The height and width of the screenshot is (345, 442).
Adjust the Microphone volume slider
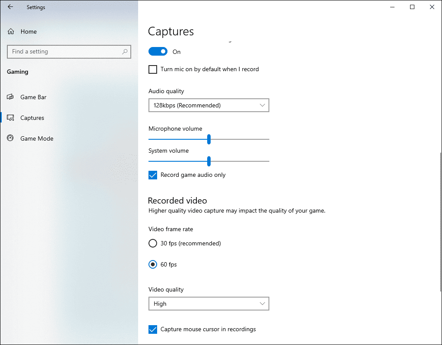(x=209, y=139)
